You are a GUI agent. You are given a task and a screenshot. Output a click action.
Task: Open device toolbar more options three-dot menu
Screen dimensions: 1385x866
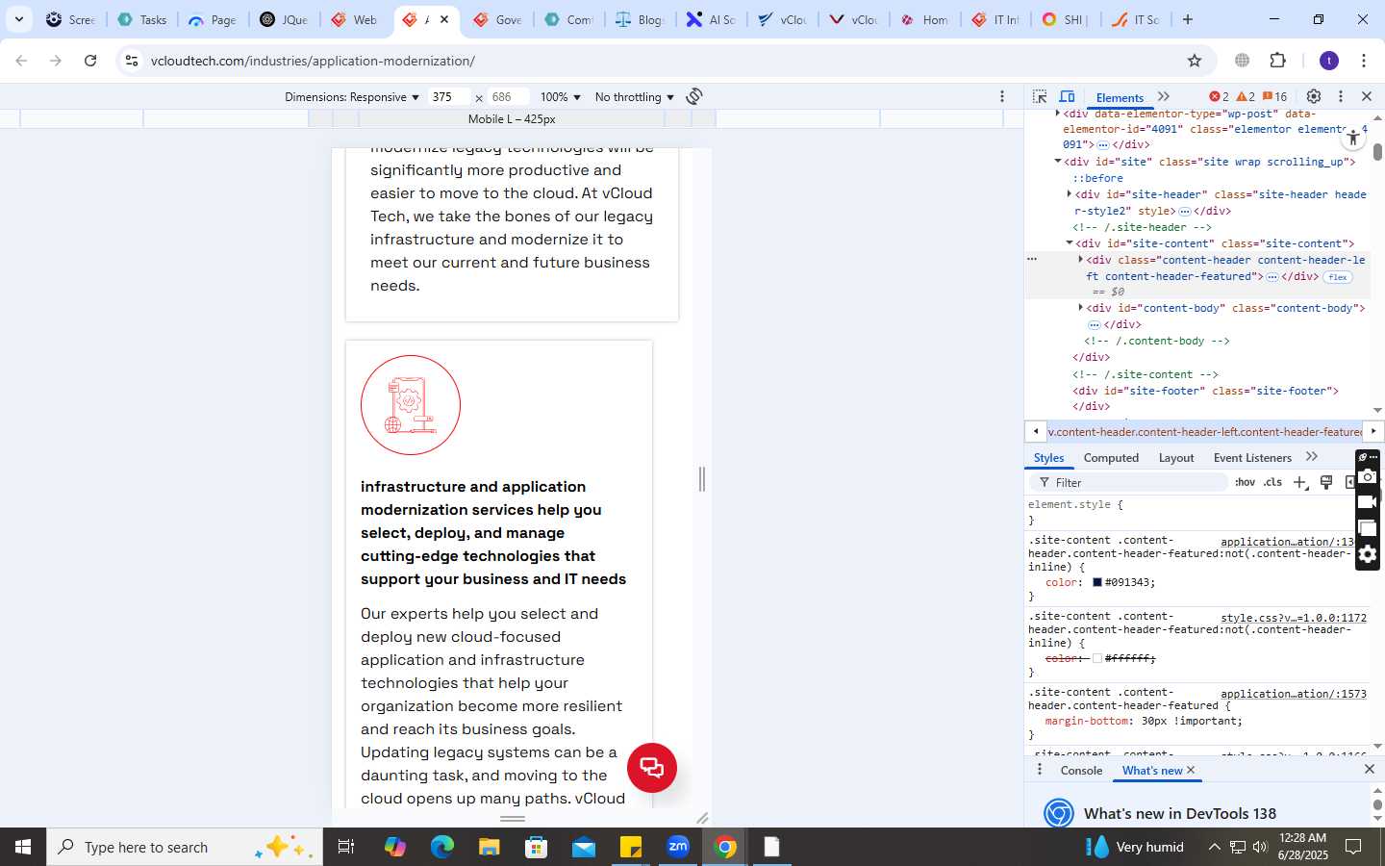click(1002, 96)
